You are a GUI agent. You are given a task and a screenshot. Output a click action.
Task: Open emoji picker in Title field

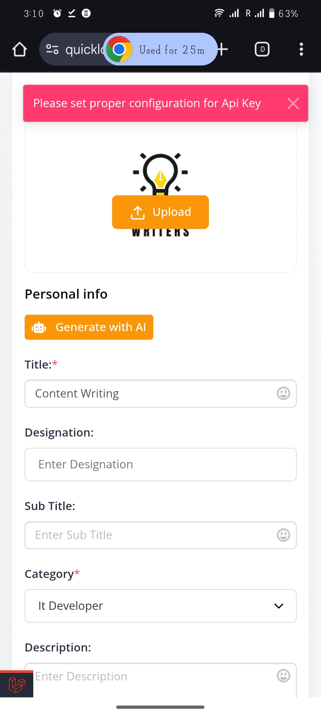coord(283,393)
